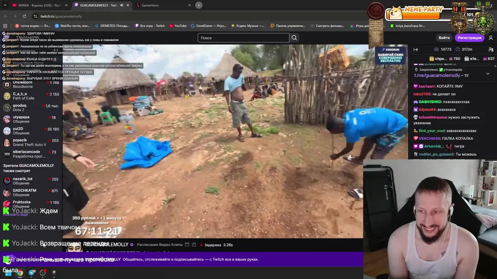Open the Панель управления bookmark
The height and width of the screenshot is (279, 497).
tap(288, 26)
